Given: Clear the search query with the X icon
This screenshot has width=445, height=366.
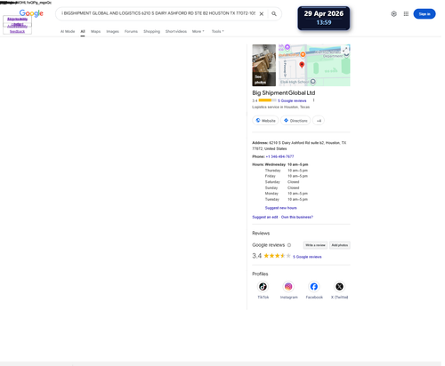Looking at the screenshot, I should click(x=262, y=14).
